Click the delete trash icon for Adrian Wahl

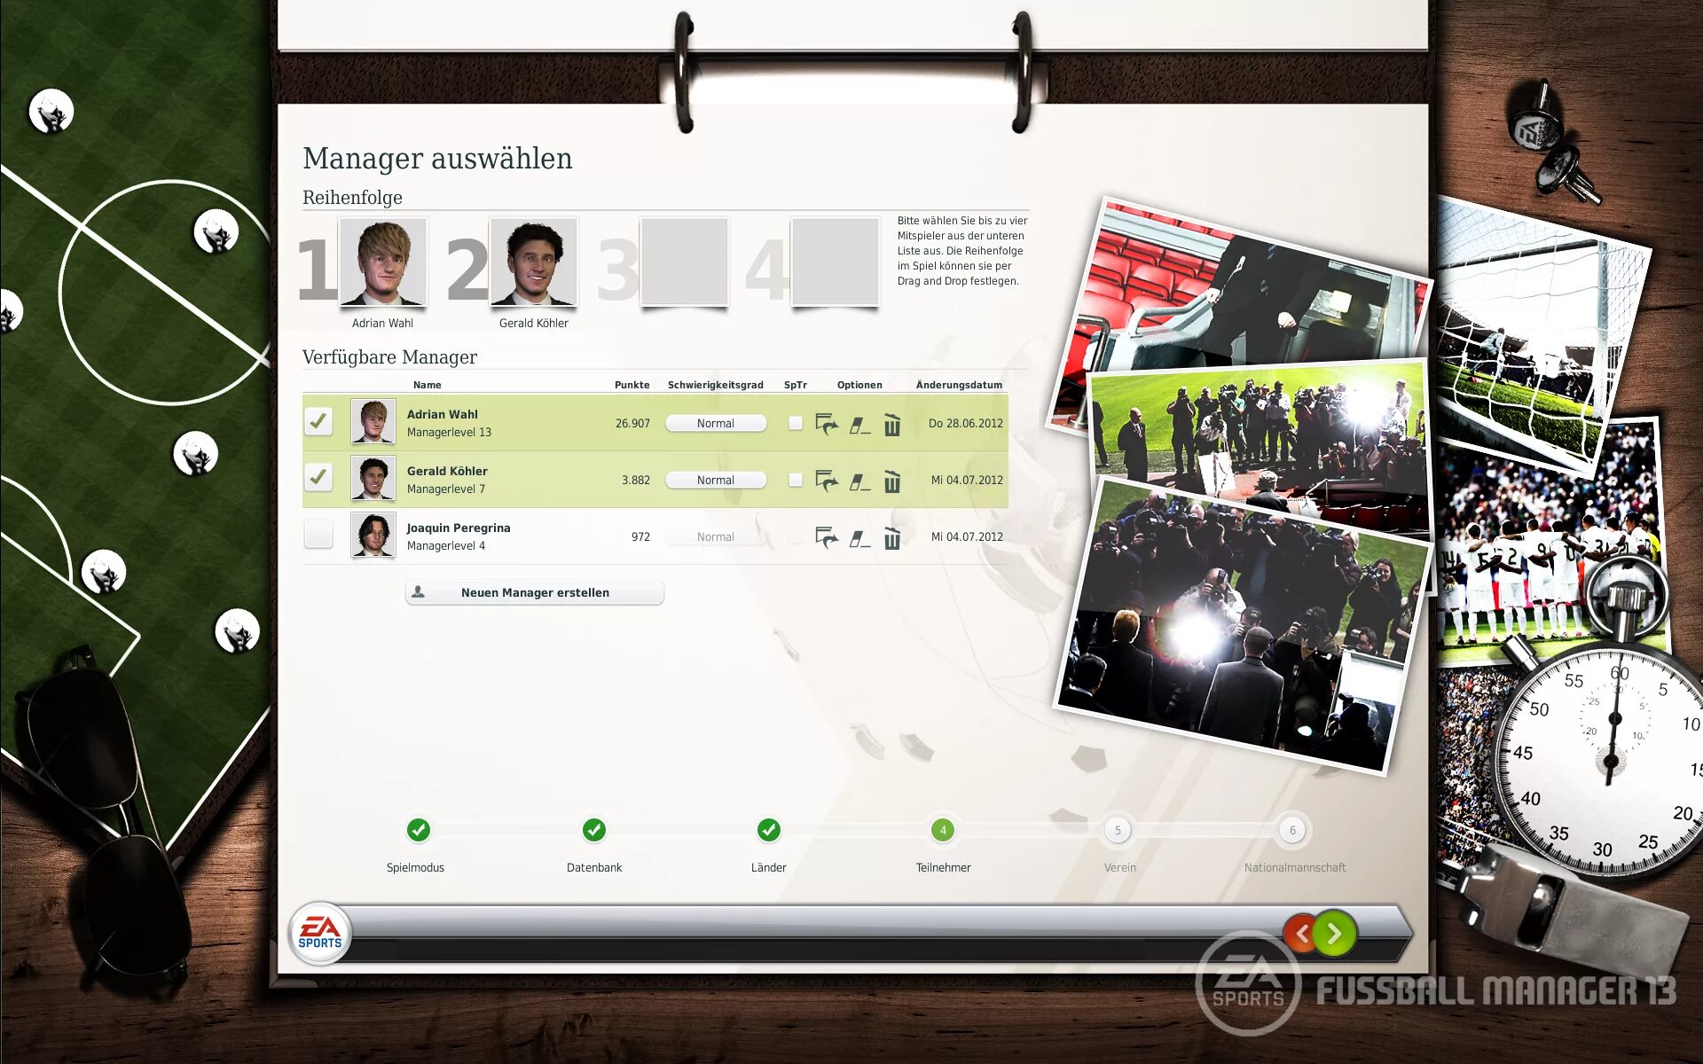891,423
